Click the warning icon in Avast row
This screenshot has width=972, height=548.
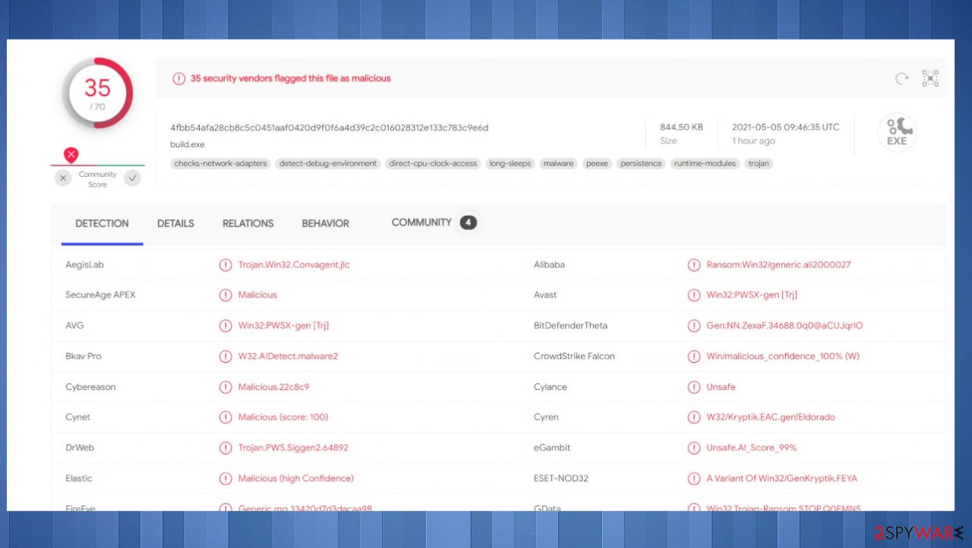tap(694, 295)
